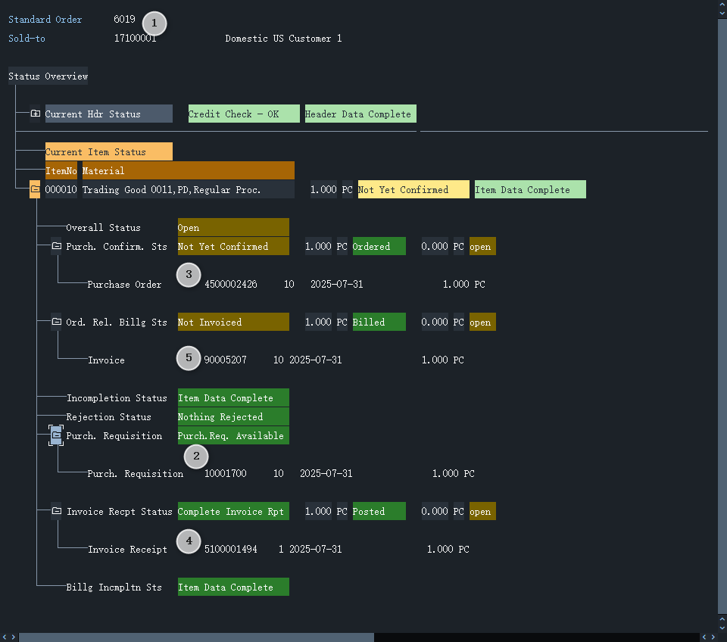The image size is (727, 642).
Task: Click the Invoice Receipt tree label
Action: (x=127, y=550)
